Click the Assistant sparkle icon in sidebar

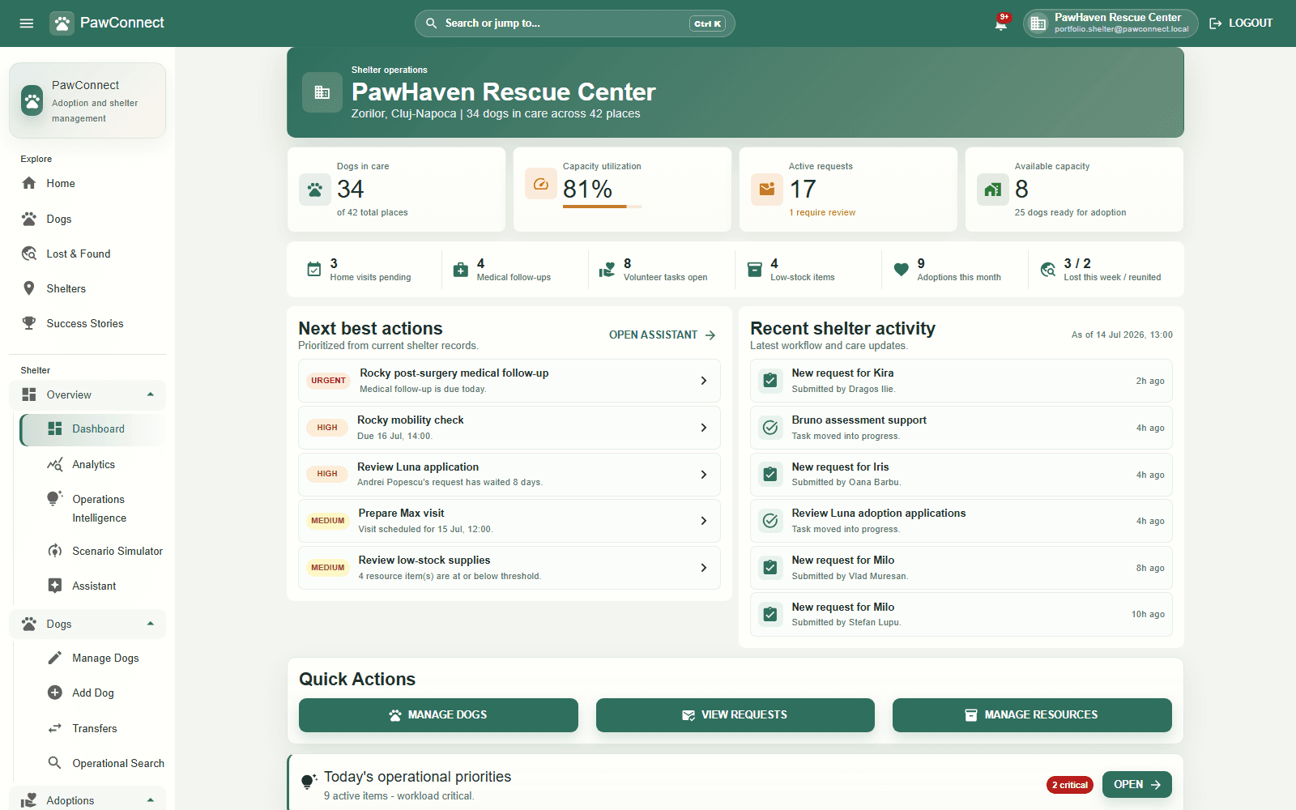point(55,586)
